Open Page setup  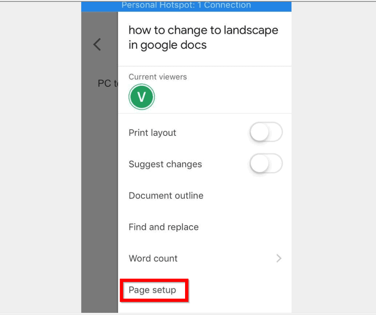pos(152,290)
